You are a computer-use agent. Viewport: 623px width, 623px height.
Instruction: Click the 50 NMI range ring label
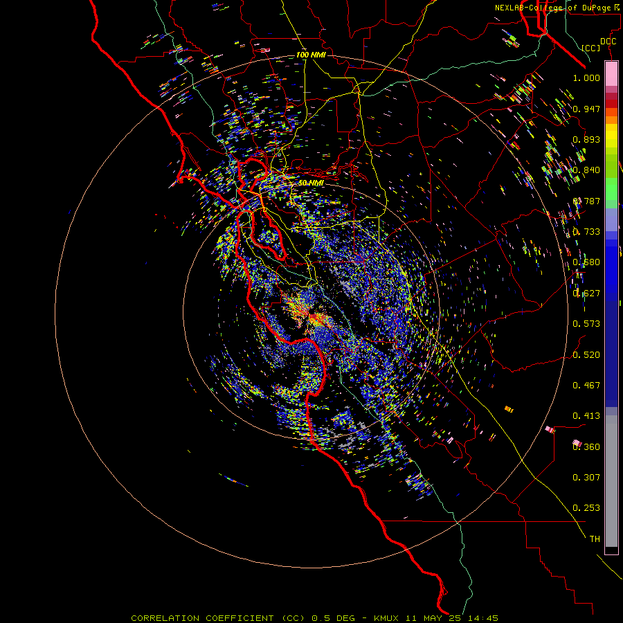[x=311, y=183]
